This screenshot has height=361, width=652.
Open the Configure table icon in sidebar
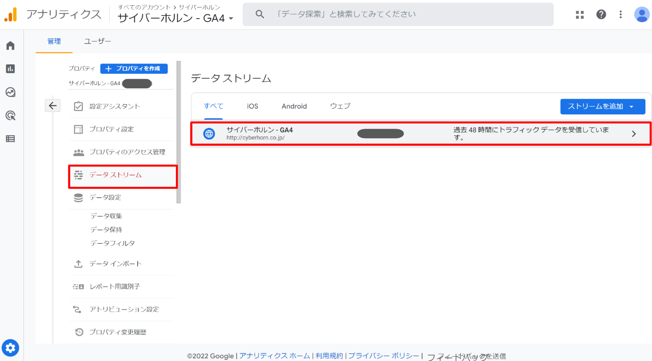(x=10, y=139)
